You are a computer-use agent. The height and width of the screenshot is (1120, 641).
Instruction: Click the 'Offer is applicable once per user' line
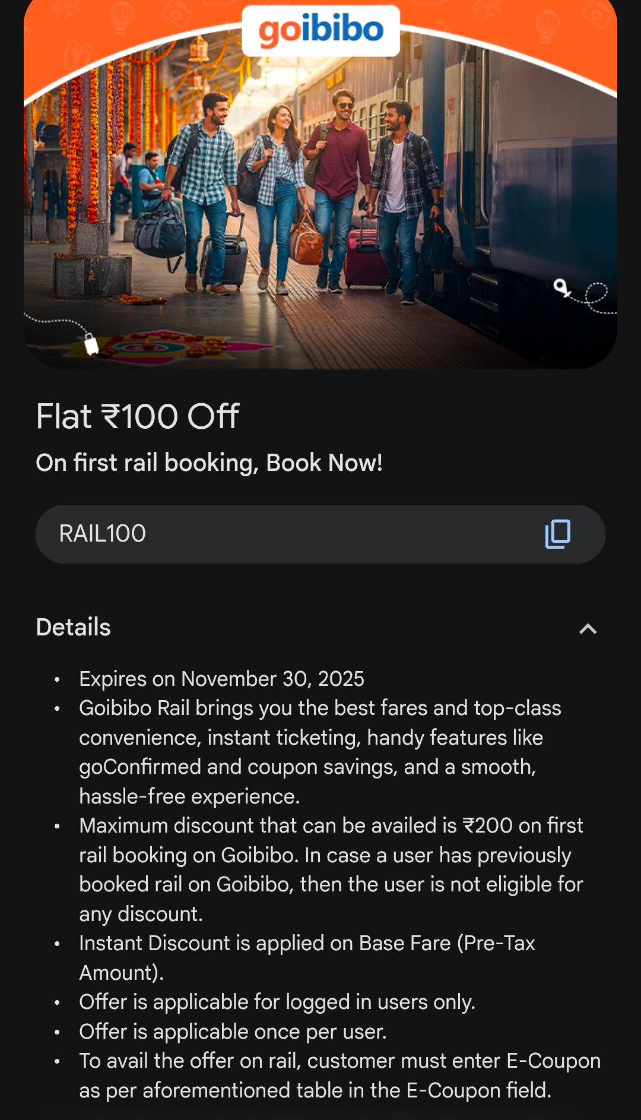[x=233, y=1032]
